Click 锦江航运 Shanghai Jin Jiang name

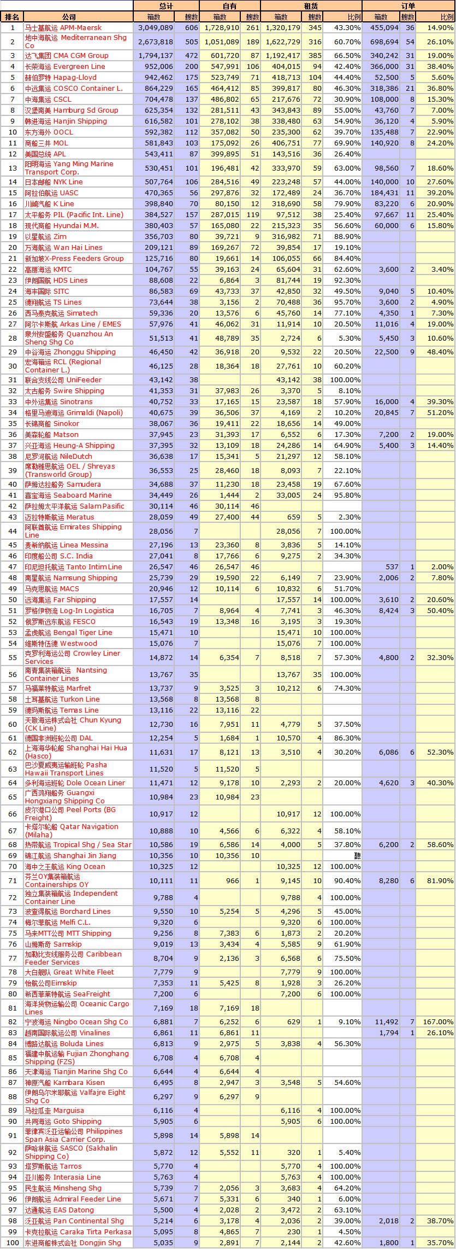point(70,855)
